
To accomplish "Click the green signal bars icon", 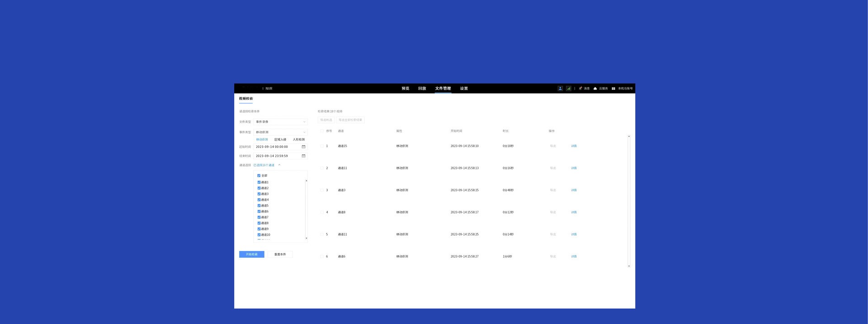I will pyautogui.click(x=568, y=88).
